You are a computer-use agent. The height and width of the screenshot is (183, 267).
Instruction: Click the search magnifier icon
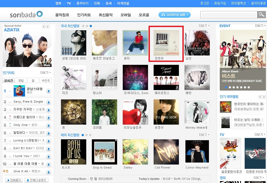(x=261, y=15)
